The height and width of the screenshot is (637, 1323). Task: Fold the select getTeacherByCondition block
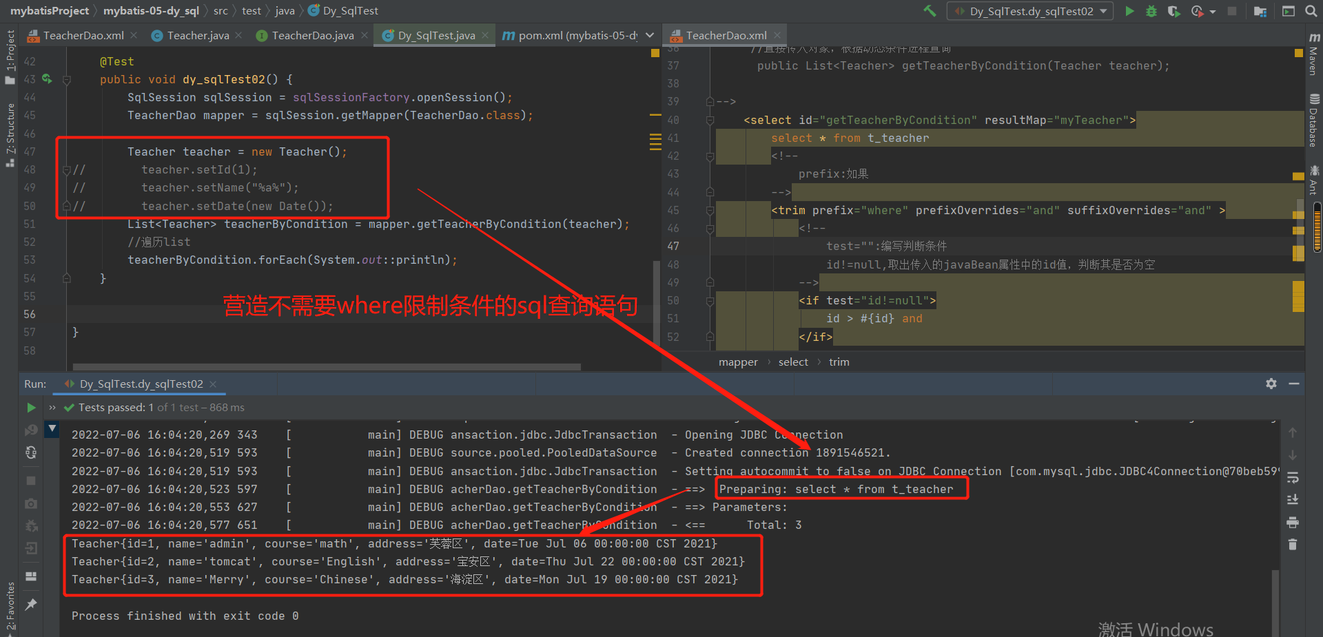tap(710, 120)
